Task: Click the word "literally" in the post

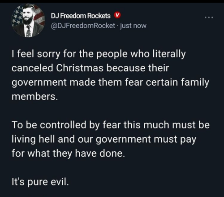Action: pyautogui.click(x=169, y=54)
